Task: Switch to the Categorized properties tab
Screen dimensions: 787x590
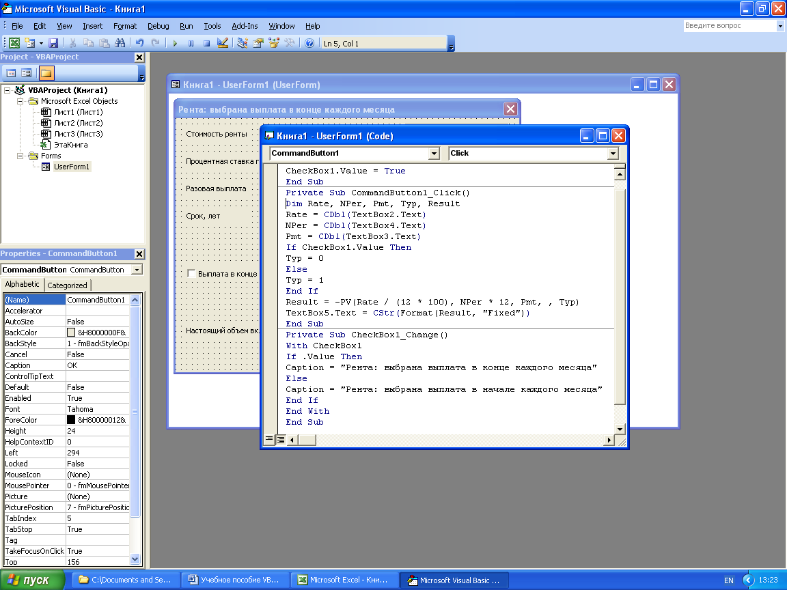Action: coord(67,285)
